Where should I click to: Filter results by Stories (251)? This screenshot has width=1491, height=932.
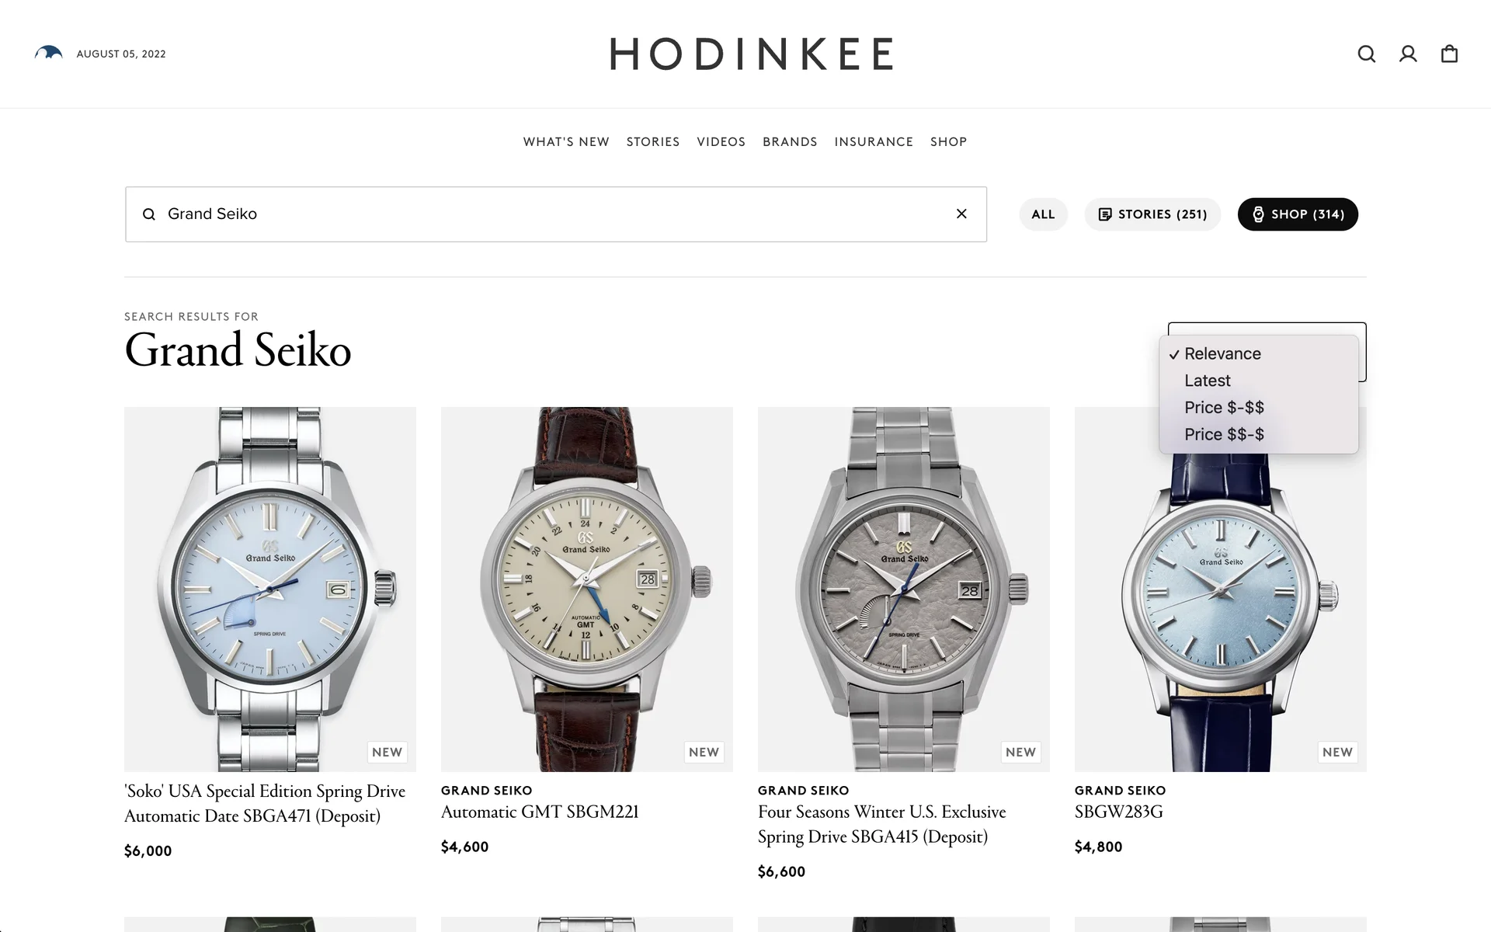(1152, 214)
